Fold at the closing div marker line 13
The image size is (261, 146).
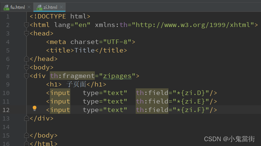[x=26, y=119]
